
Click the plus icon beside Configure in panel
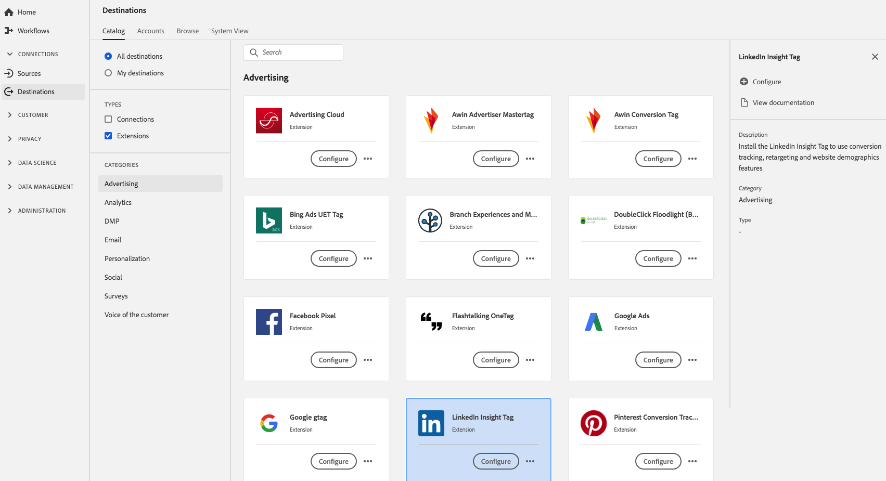point(744,81)
